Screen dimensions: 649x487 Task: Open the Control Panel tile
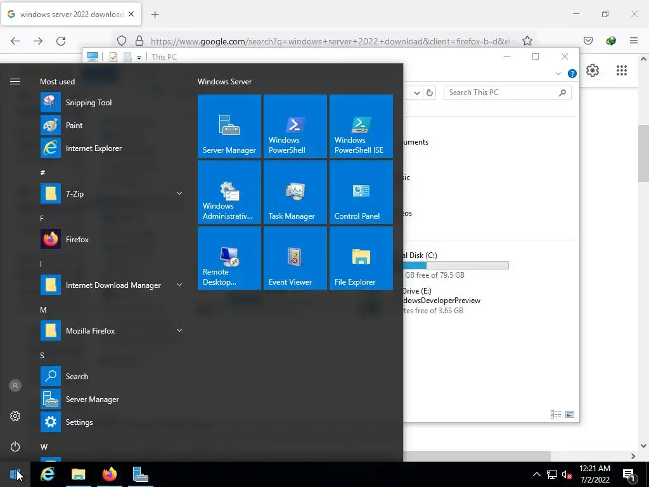[x=361, y=192]
